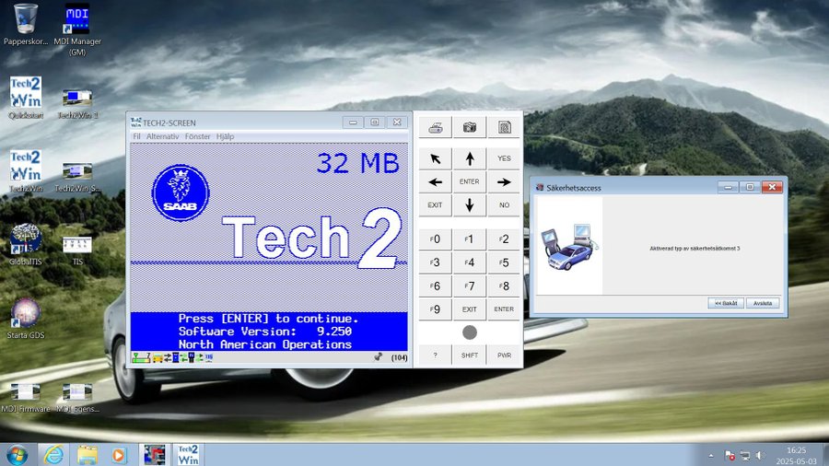Image resolution: width=829 pixels, height=466 pixels.
Task: Launch Internet Explorer from taskbar
Action: [x=53, y=455]
